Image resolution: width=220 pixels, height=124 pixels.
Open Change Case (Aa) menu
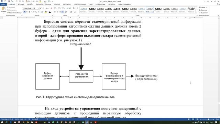point(47,8)
